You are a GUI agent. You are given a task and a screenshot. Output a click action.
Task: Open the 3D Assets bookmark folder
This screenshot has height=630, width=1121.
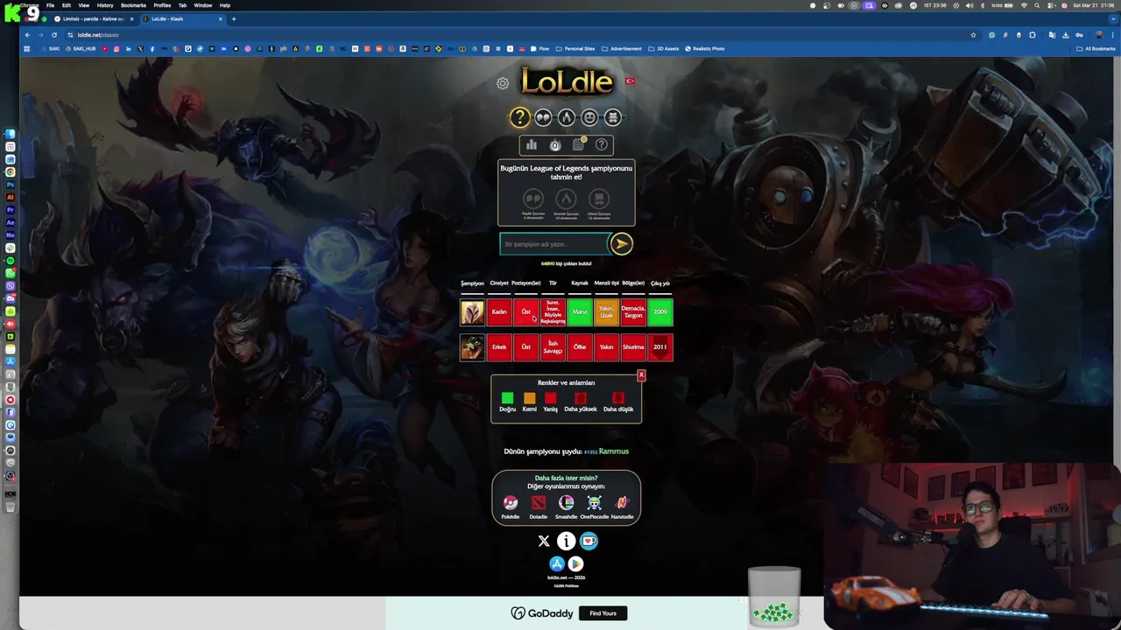point(664,49)
